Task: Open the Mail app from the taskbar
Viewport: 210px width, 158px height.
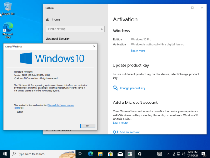Action: (120, 154)
